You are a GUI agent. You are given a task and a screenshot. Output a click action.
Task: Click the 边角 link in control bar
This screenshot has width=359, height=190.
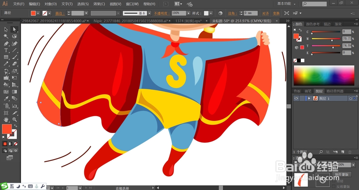click(x=233, y=13)
